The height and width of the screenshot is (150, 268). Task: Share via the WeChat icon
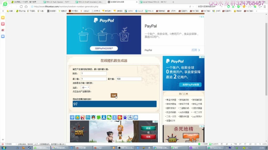pos(109,117)
